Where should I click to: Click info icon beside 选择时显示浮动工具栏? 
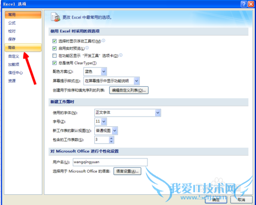(103, 40)
